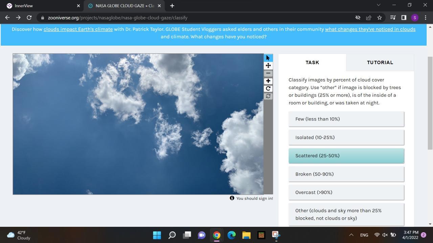Open Task View on taskbar
Screen dimensions: 433x243
(x=187, y=235)
